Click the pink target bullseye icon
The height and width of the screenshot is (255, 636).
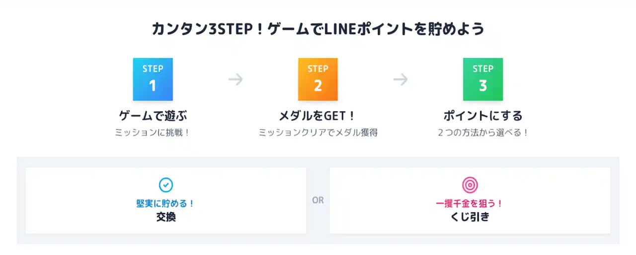pos(470,185)
